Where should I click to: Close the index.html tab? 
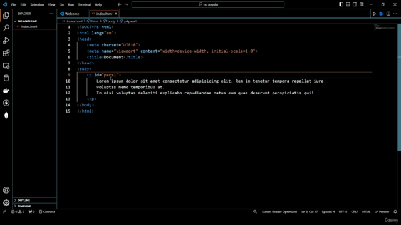click(x=116, y=14)
